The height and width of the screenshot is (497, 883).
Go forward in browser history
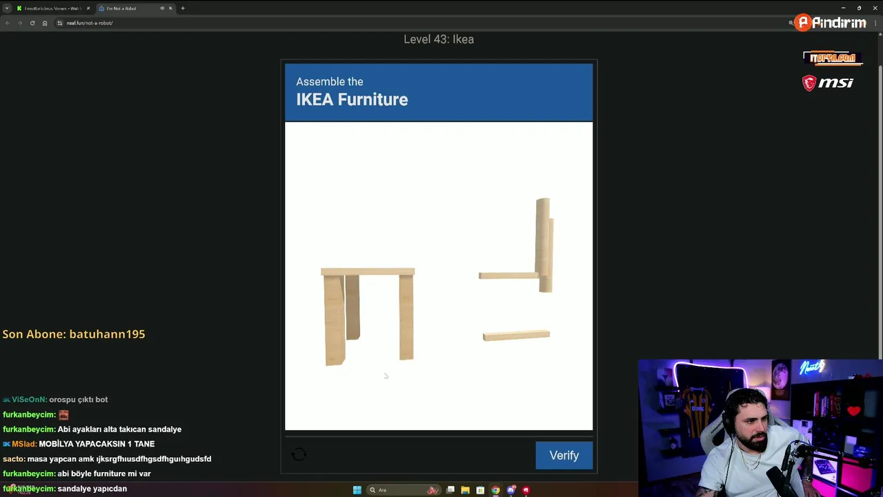[x=20, y=23]
